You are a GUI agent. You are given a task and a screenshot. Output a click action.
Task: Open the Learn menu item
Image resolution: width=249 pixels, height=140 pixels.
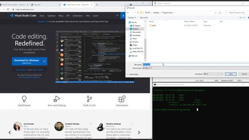point(96,16)
